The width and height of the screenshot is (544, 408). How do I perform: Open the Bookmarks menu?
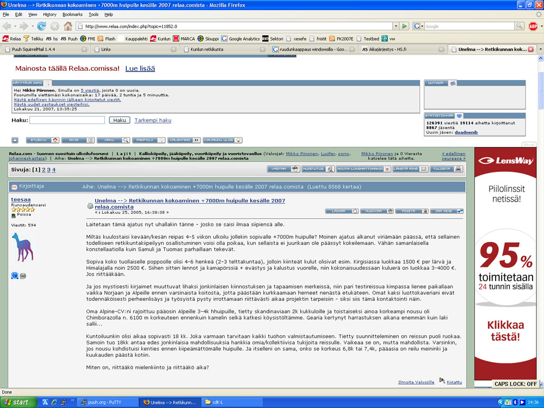72,14
